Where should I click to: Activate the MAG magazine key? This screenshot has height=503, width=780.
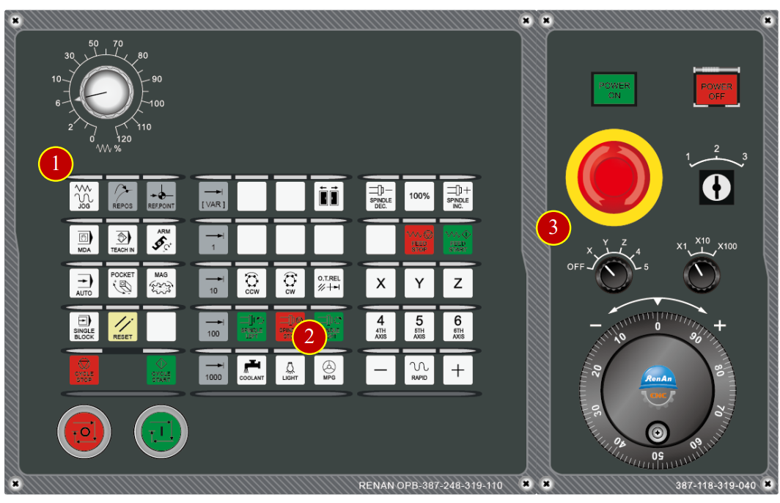click(161, 283)
